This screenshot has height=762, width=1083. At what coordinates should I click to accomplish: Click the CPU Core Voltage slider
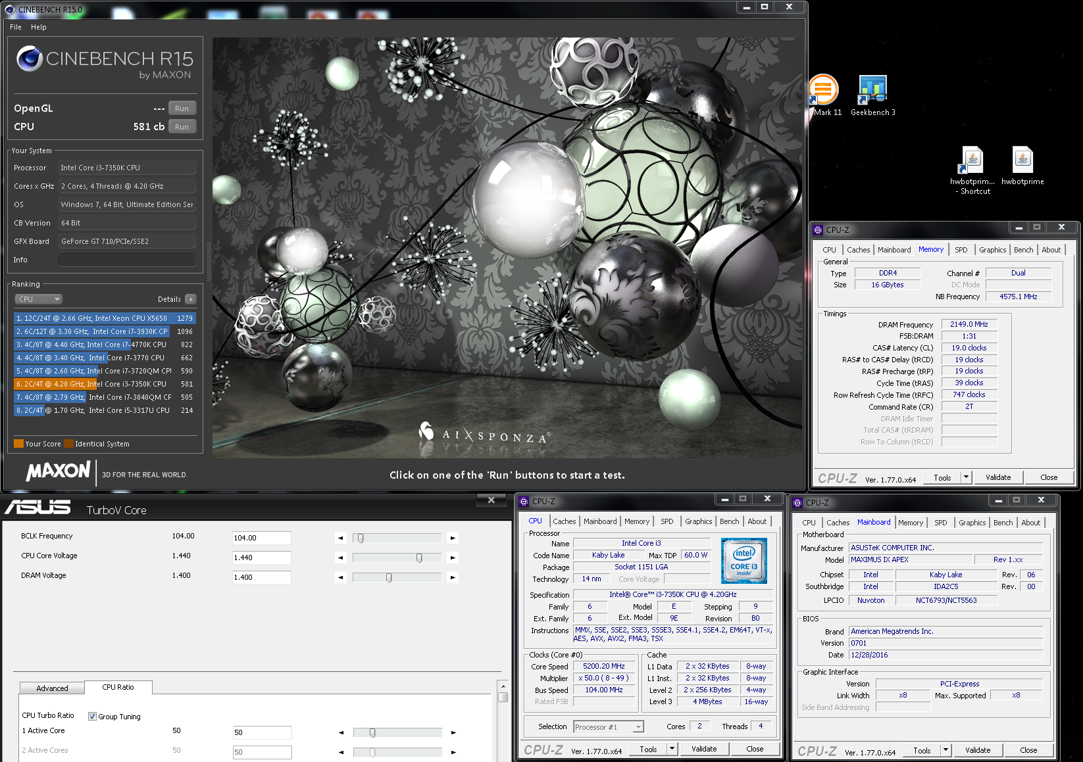(x=397, y=558)
